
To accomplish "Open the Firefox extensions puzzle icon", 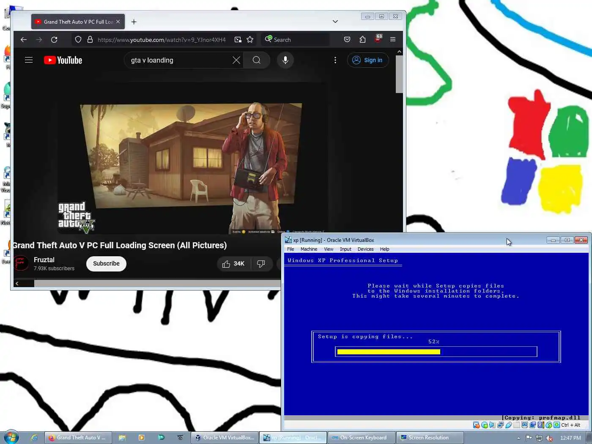I will tap(362, 39).
